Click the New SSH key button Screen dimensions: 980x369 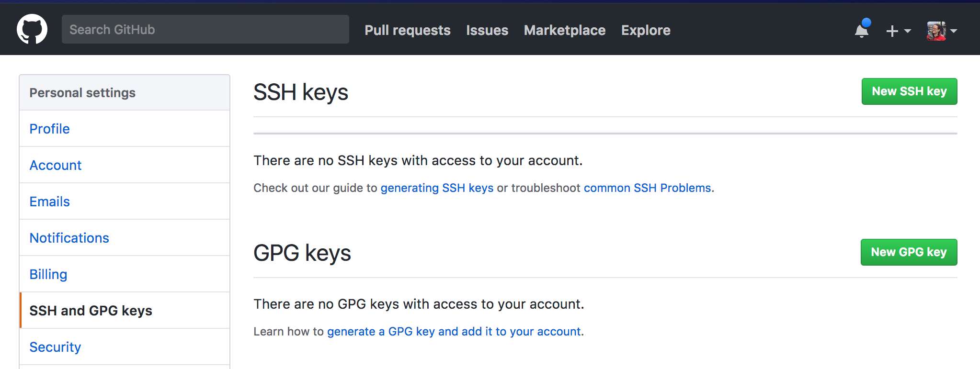909,91
